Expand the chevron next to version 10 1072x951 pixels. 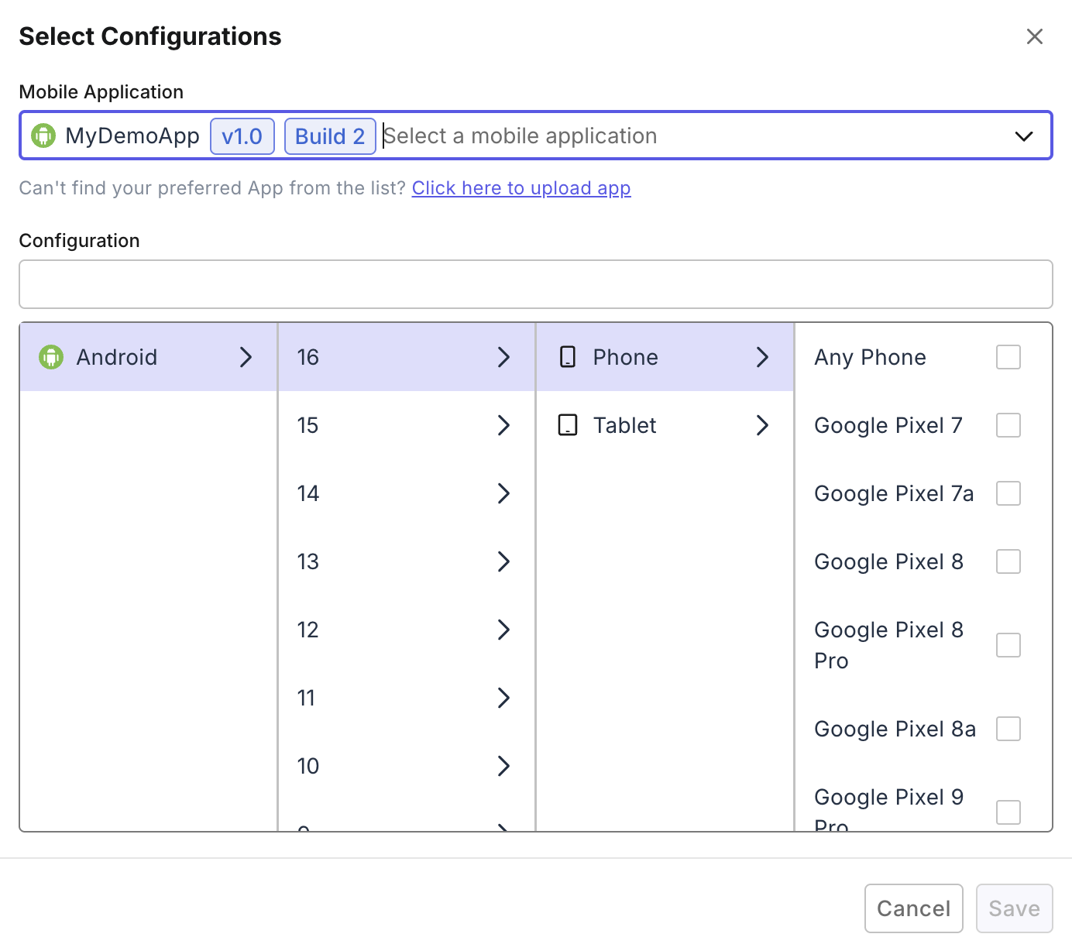503,766
